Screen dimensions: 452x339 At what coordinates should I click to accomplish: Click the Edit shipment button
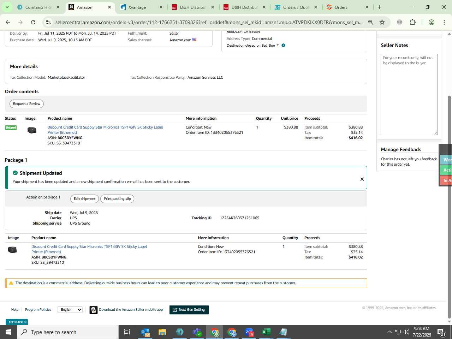84,199
